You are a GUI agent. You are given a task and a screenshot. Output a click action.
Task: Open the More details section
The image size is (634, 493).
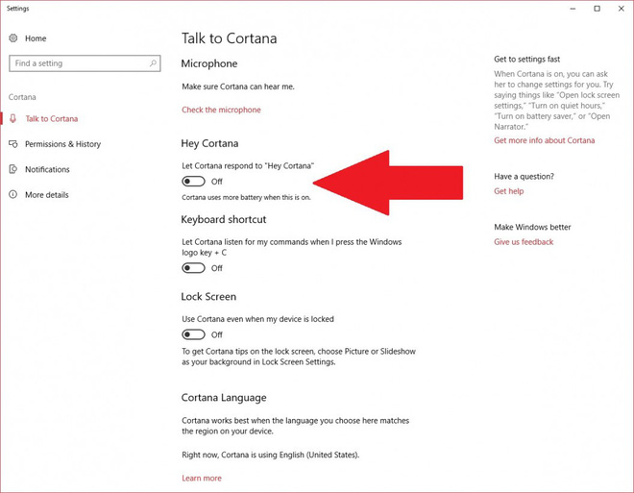(x=46, y=194)
